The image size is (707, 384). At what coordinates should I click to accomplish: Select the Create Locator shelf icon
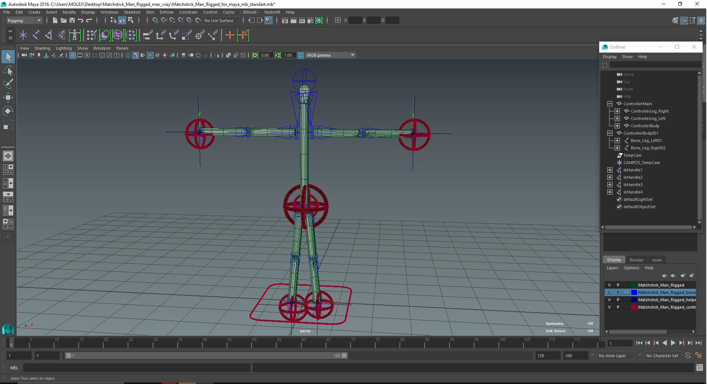coord(23,35)
